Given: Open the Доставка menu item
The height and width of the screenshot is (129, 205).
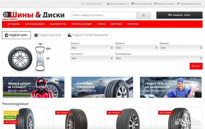Looking at the screenshot, I should click(116, 24).
